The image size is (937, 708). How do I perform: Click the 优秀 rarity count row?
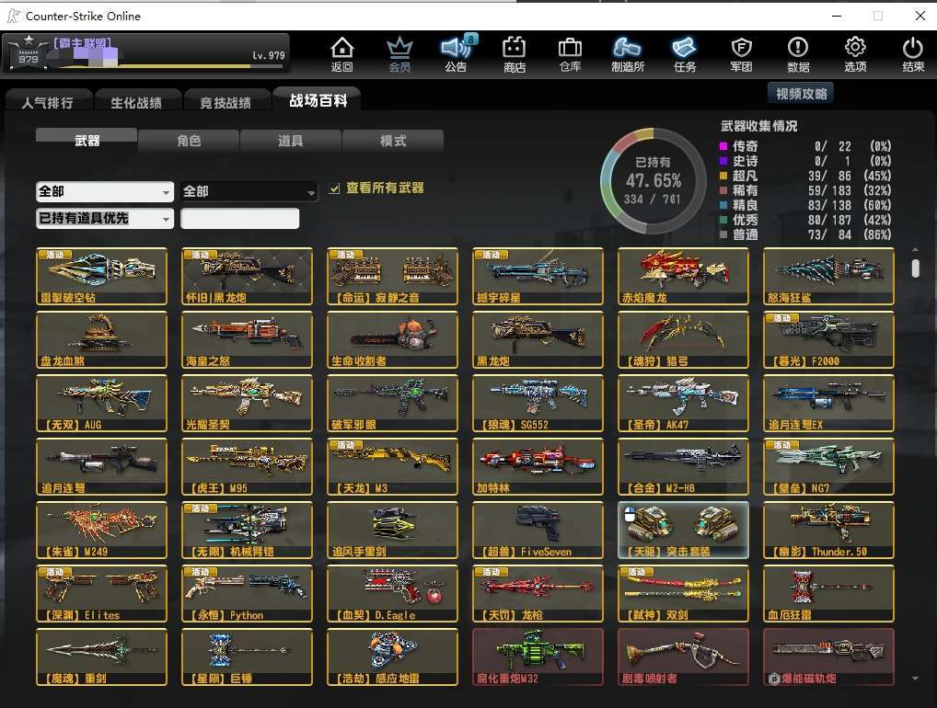click(x=805, y=220)
